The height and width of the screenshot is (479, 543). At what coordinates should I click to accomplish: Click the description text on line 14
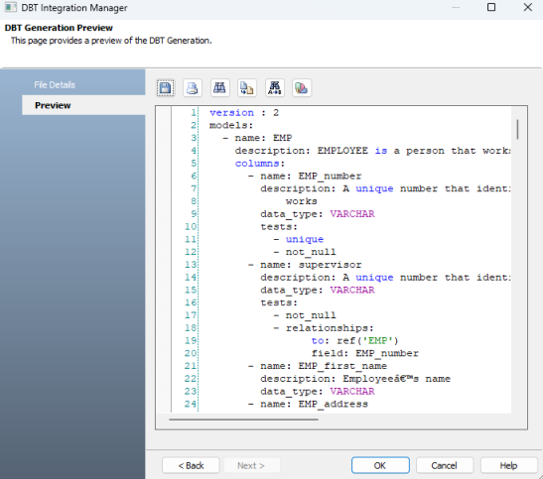(385, 278)
